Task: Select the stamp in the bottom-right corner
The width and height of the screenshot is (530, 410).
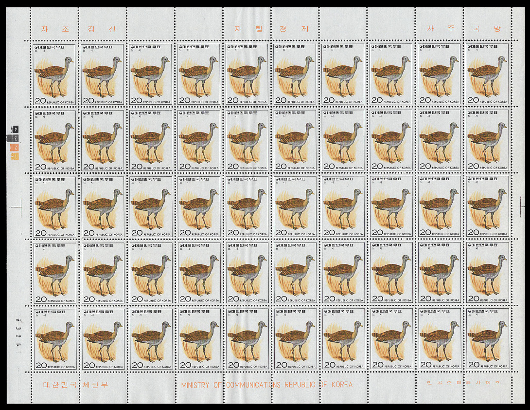Action: click(488, 338)
